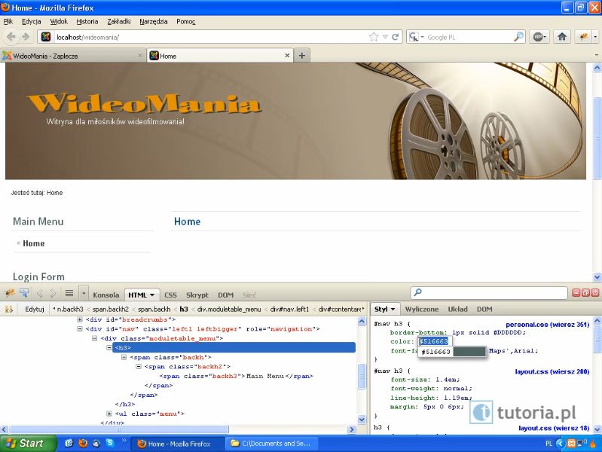The height and width of the screenshot is (452, 602).
Task: Click the Firebug bug icon in the panel toolbar
Action: pos(10,294)
